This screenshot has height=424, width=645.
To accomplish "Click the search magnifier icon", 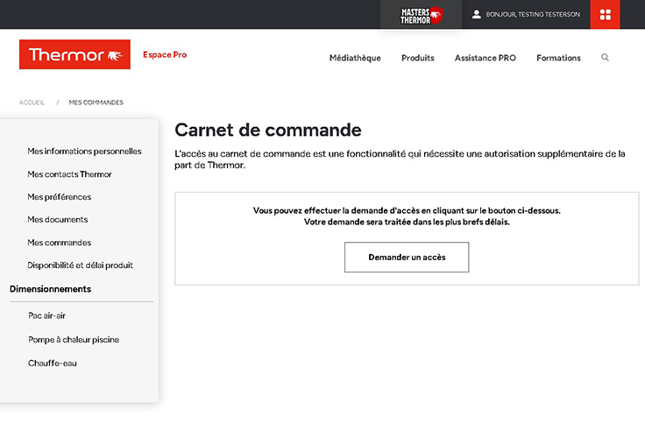I will click(605, 58).
